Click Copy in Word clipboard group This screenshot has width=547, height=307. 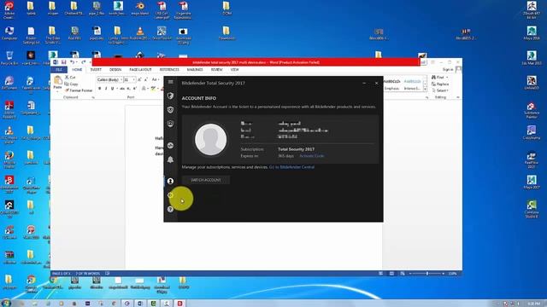coord(72,84)
